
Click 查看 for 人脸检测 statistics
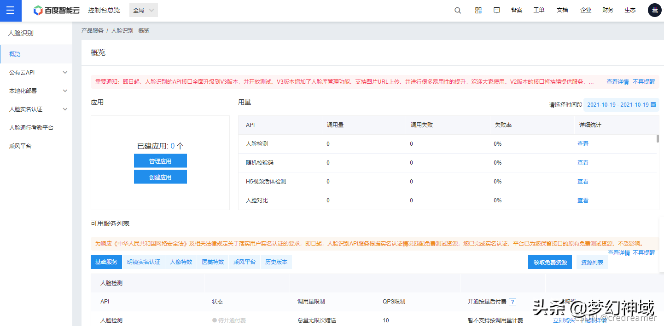pos(582,143)
